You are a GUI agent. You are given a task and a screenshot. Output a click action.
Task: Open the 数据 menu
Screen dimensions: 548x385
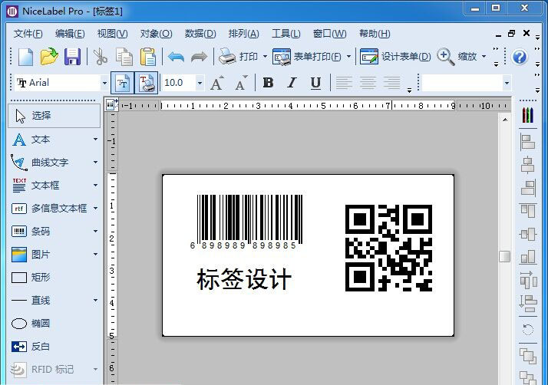pyautogui.click(x=200, y=34)
